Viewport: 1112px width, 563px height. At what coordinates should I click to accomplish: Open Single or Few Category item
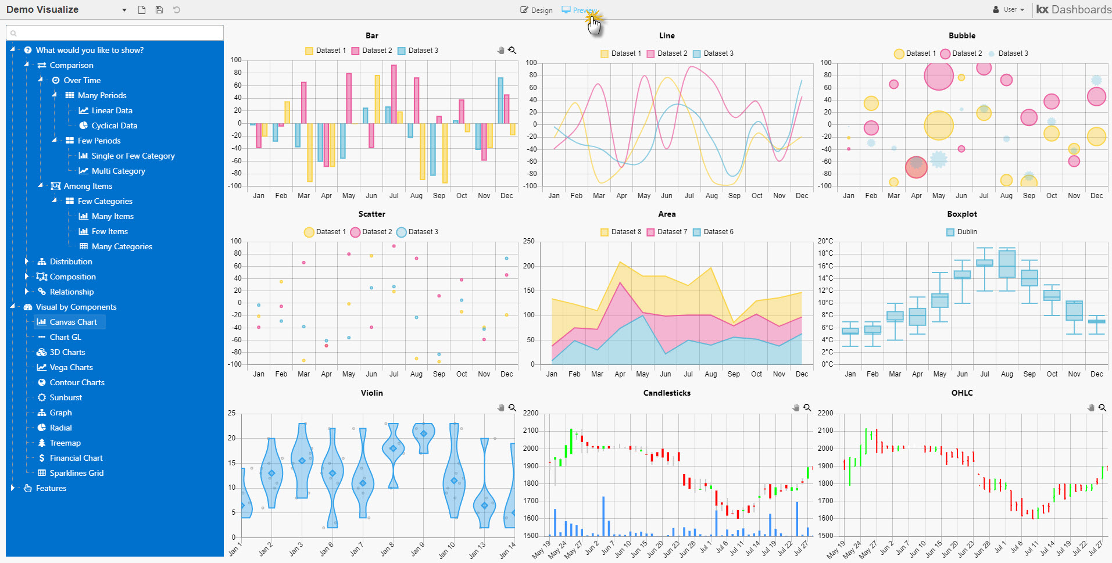tap(133, 156)
